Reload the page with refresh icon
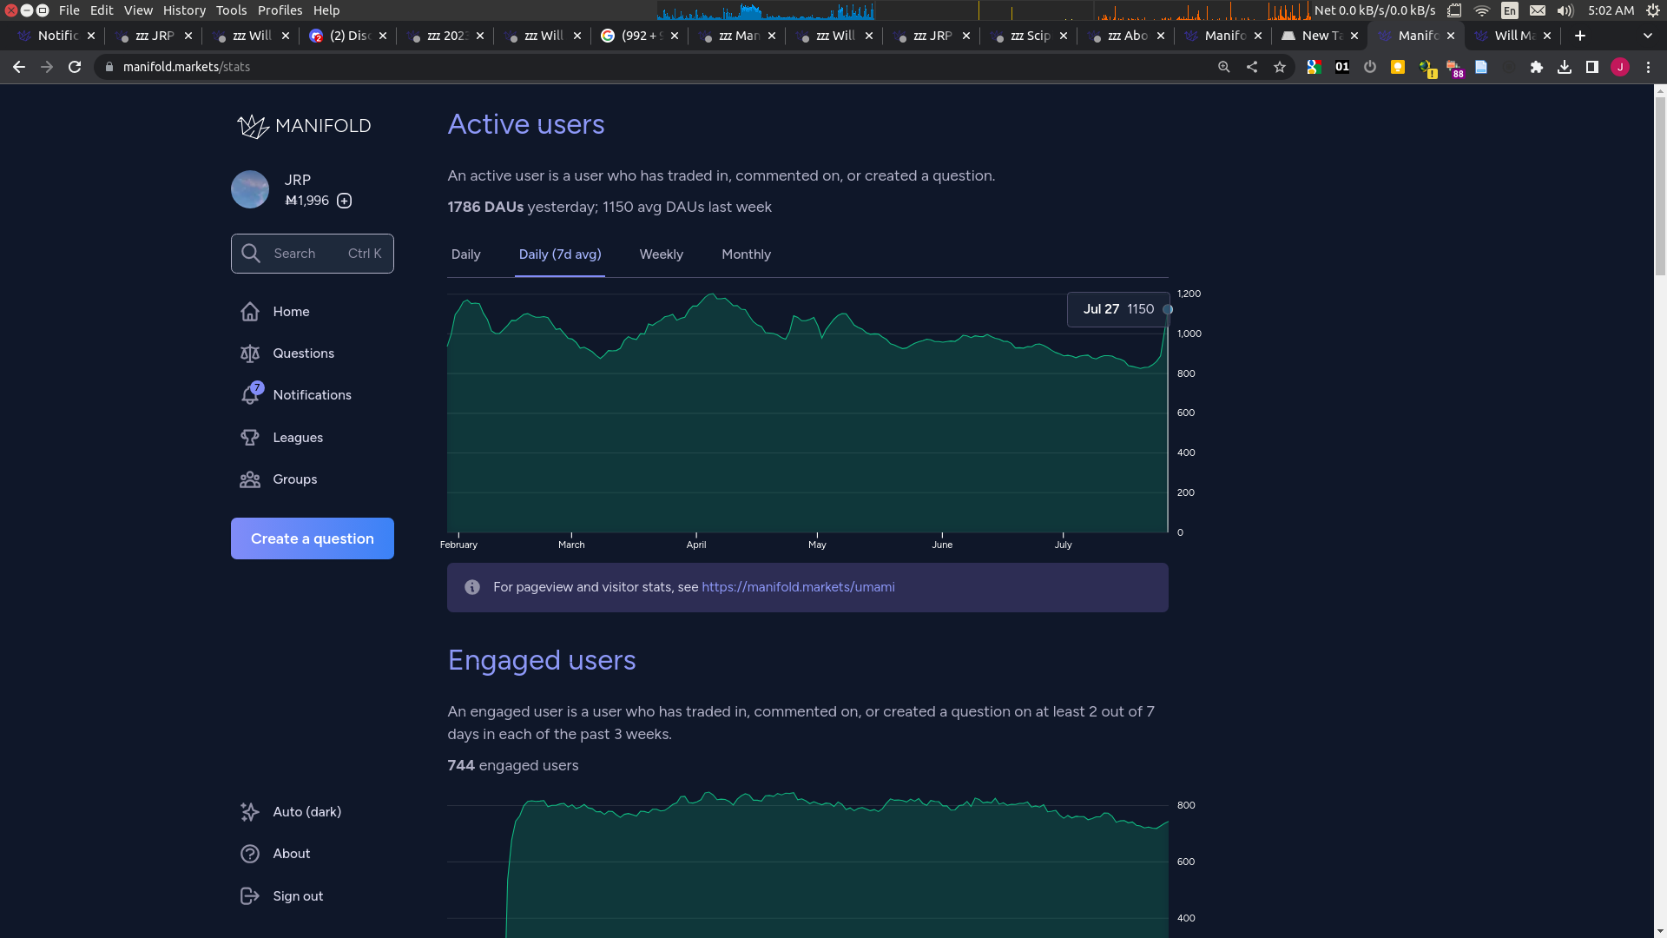This screenshot has width=1667, height=938. coord(75,67)
